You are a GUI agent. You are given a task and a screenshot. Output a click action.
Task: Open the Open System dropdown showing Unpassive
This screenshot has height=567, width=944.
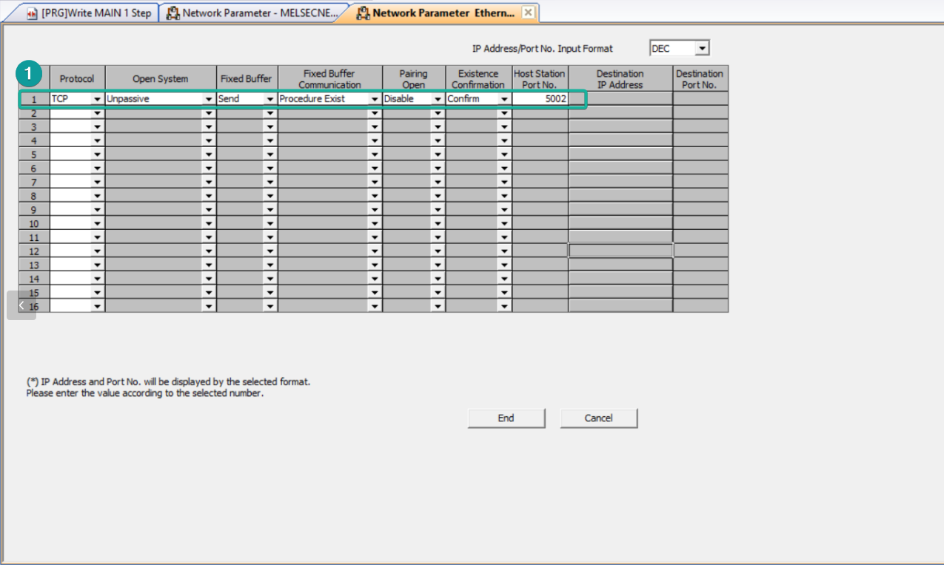pos(209,99)
